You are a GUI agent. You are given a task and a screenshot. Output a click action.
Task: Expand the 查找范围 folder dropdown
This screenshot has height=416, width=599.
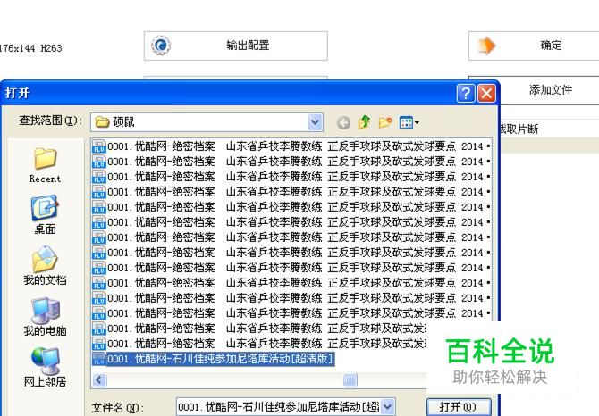click(316, 122)
